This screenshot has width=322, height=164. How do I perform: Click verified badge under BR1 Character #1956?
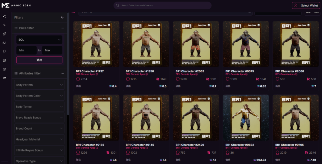(x=147, y=74)
